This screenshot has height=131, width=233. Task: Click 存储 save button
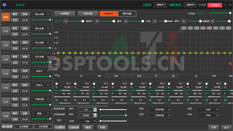[x=103, y=128]
